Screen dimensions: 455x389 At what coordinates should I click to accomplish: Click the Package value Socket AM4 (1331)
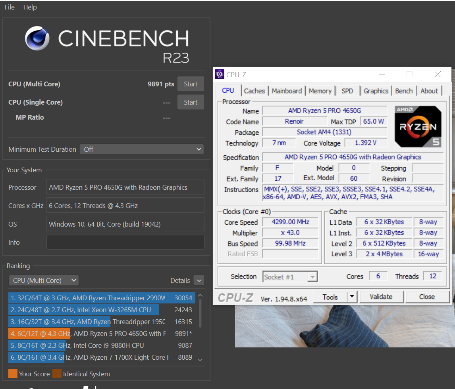324,132
